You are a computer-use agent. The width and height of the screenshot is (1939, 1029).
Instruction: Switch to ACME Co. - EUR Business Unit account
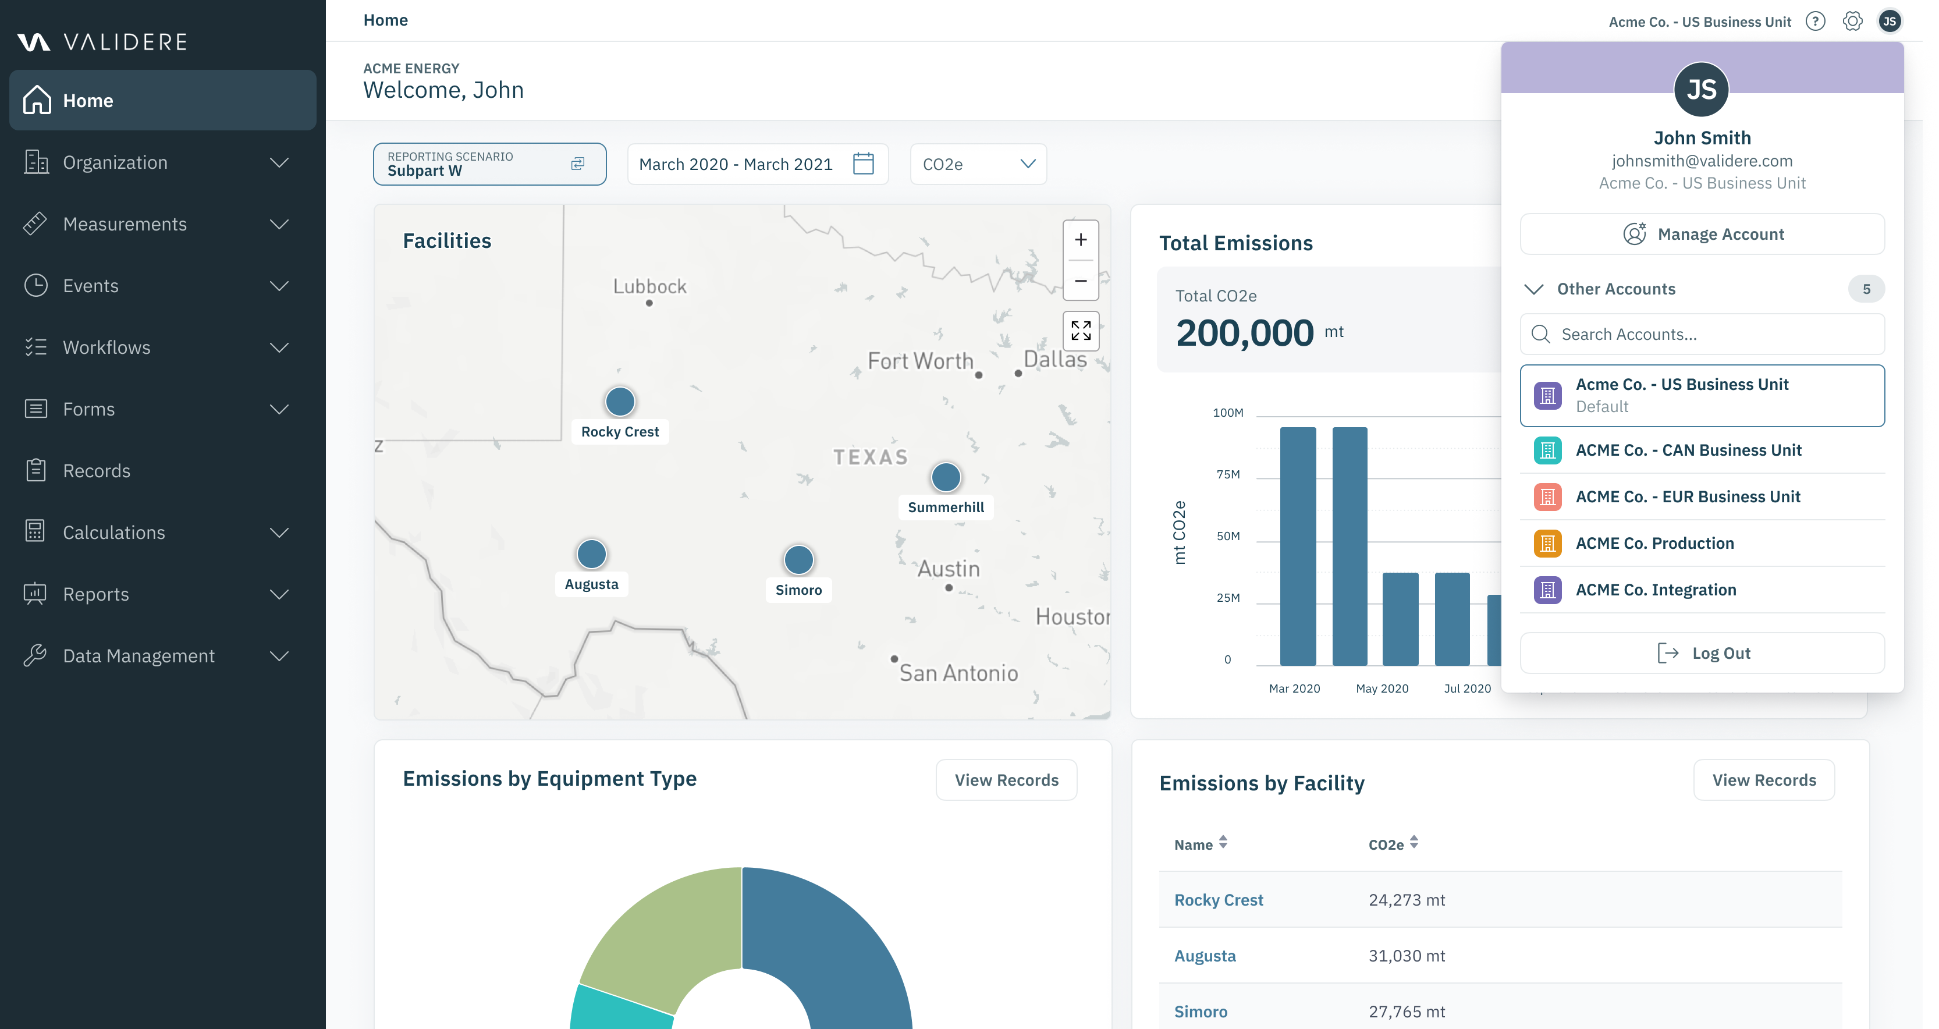(x=1702, y=497)
